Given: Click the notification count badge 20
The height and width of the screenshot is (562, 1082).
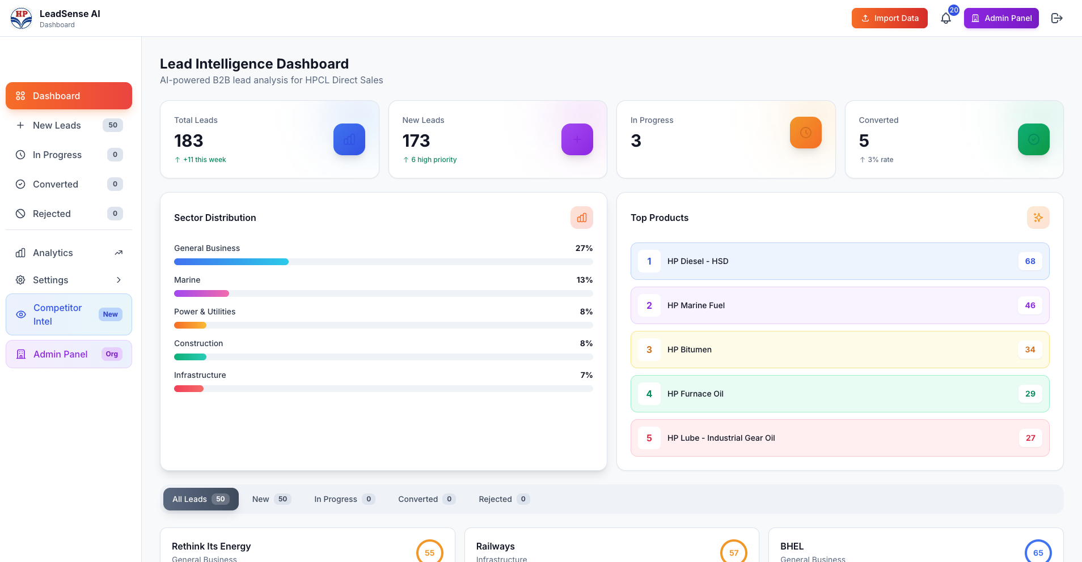Looking at the screenshot, I should coord(954,10).
